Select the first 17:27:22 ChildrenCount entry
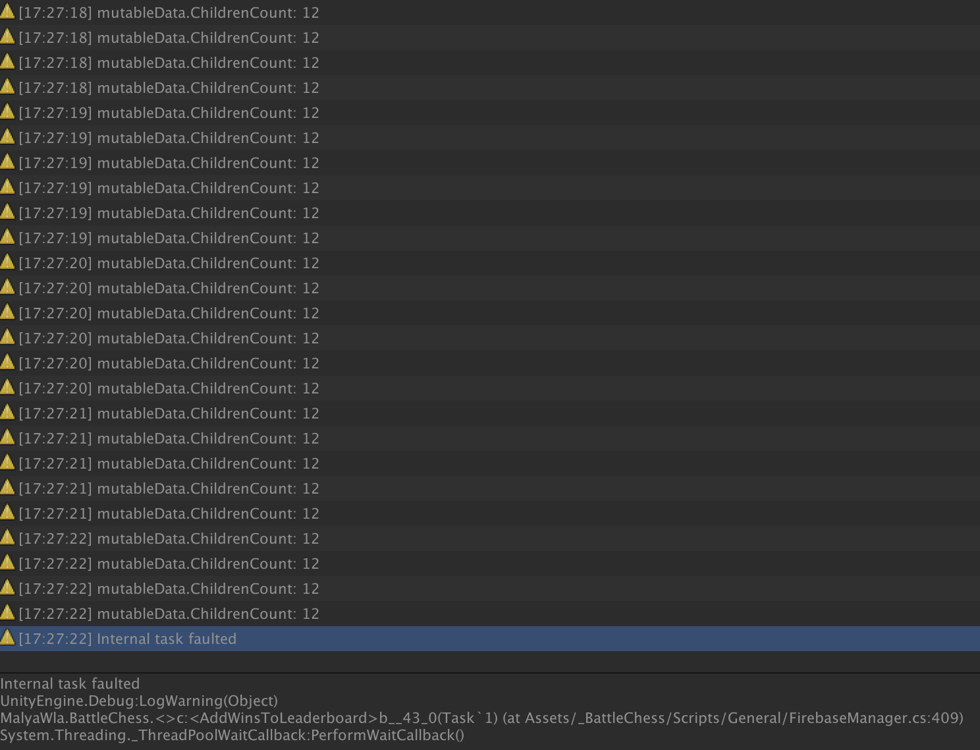980x750 pixels. click(165, 538)
